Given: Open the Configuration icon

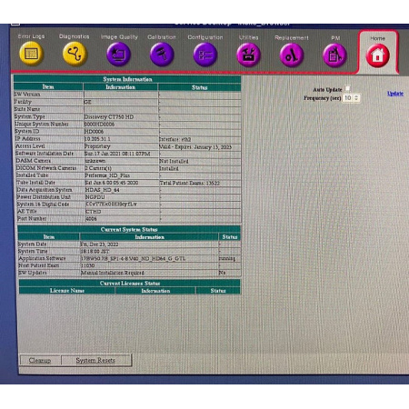Looking at the screenshot, I should (205, 55).
